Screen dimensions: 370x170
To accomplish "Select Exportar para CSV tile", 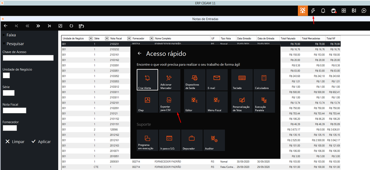I will [x=170, y=102].
